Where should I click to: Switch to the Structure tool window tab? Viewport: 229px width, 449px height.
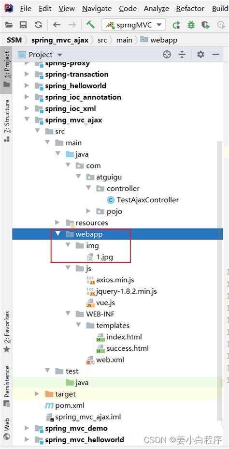(7, 120)
